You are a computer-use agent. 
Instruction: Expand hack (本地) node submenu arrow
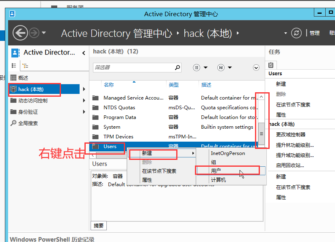84,89
